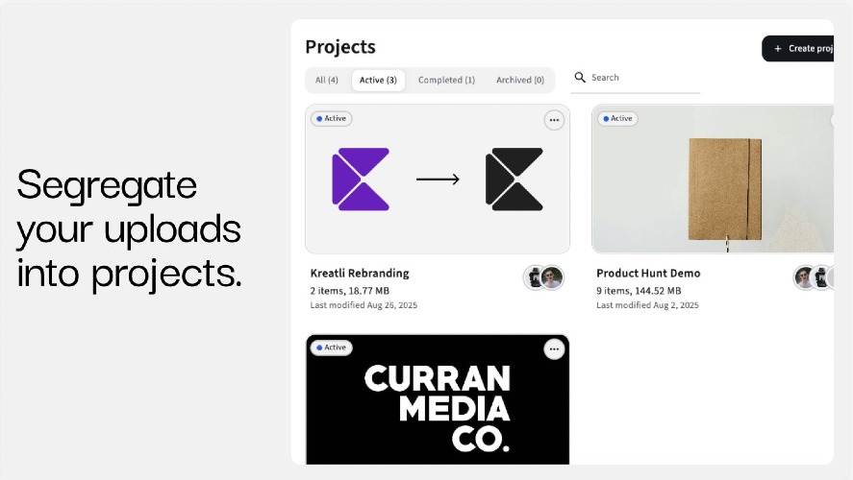
Task: Click 'Last modified Aug 26, 2025' text
Action: (364, 305)
